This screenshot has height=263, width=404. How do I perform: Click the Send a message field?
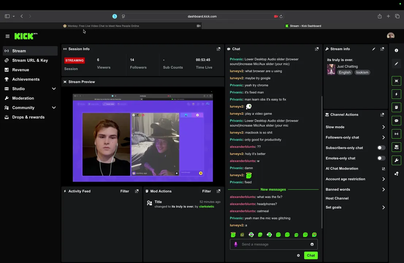(x=274, y=244)
